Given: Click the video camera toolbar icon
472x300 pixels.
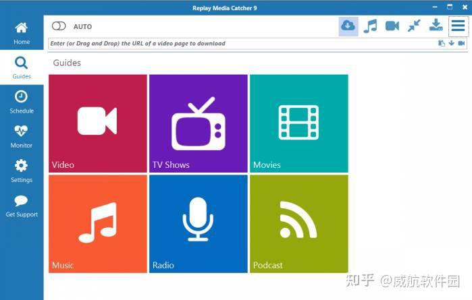Looking at the screenshot, I should pyautogui.click(x=392, y=26).
